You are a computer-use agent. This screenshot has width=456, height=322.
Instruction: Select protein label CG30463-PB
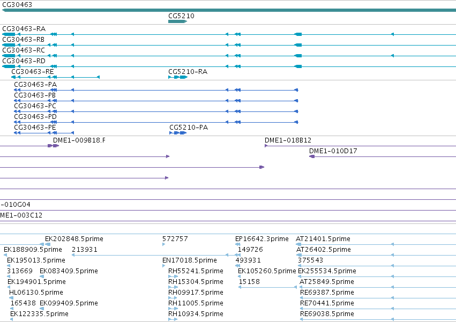tap(35, 95)
